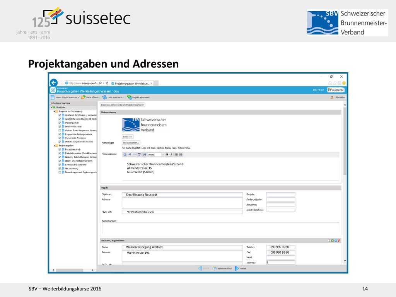Screen dimensions: 396x297
Task: Toggle checkbox for Projektbeschrieb
Action: click(60, 149)
